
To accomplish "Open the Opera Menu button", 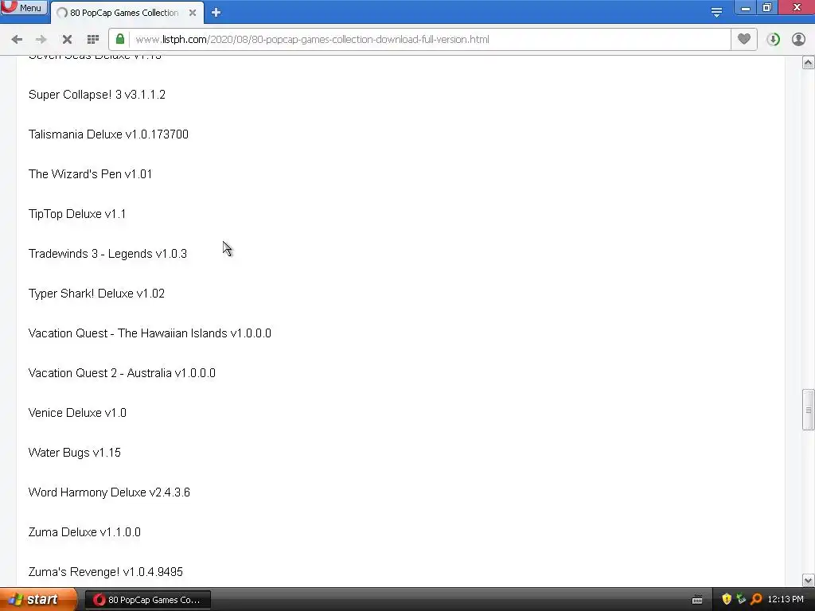I will pos(23,7).
